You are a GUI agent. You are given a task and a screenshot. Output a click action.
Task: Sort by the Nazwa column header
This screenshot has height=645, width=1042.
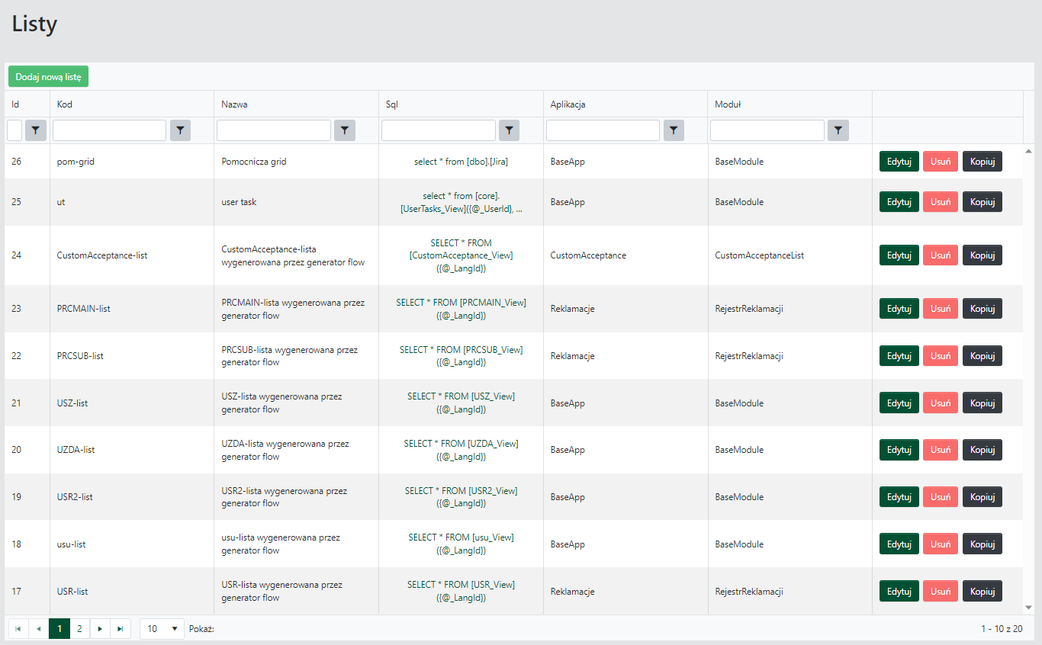click(234, 104)
